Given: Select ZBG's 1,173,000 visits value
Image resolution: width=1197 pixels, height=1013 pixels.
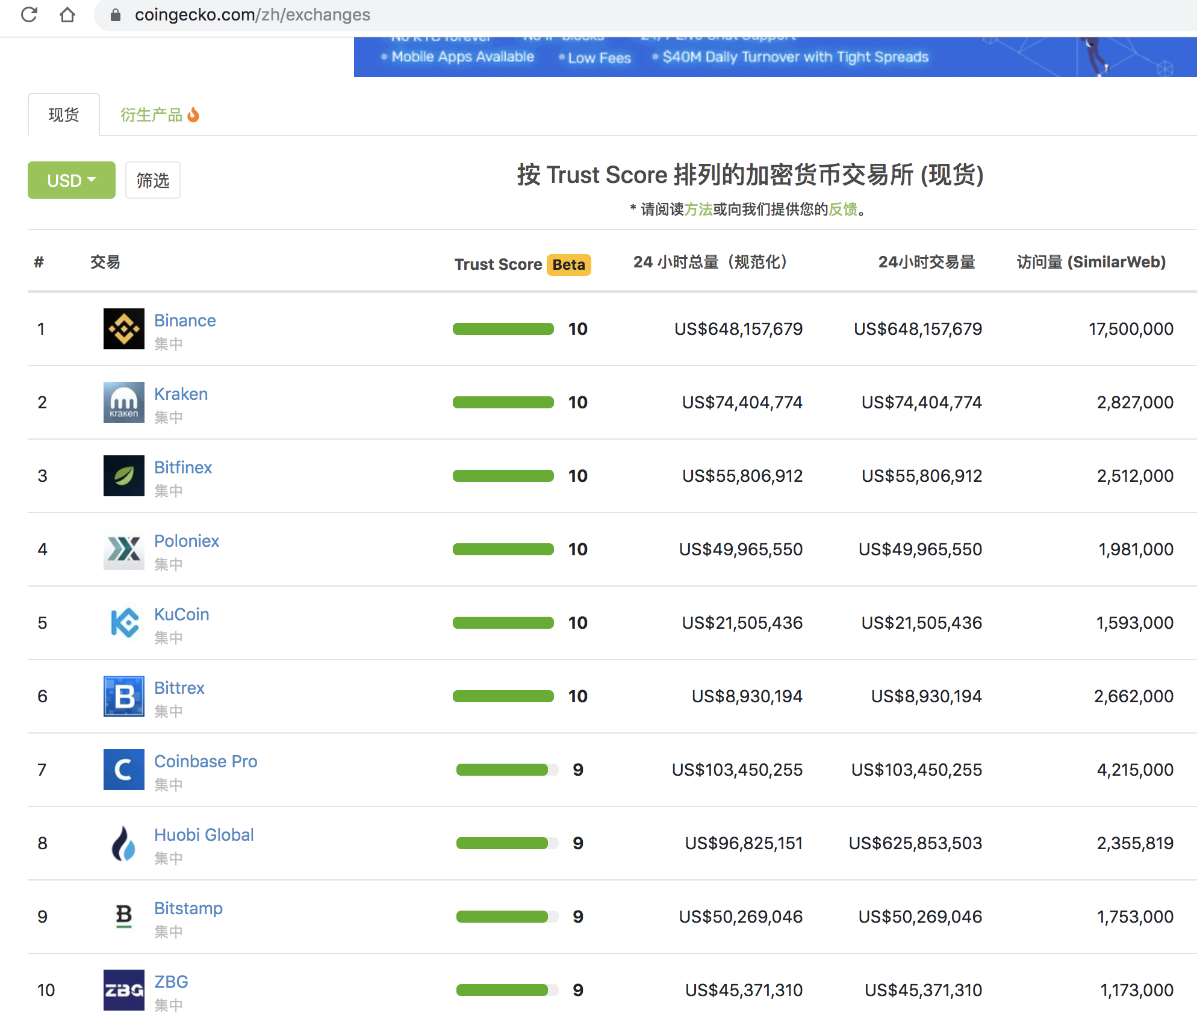Looking at the screenshot, I should [1137, 990].
